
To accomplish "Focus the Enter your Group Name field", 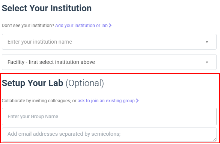I will click(109, 117).
